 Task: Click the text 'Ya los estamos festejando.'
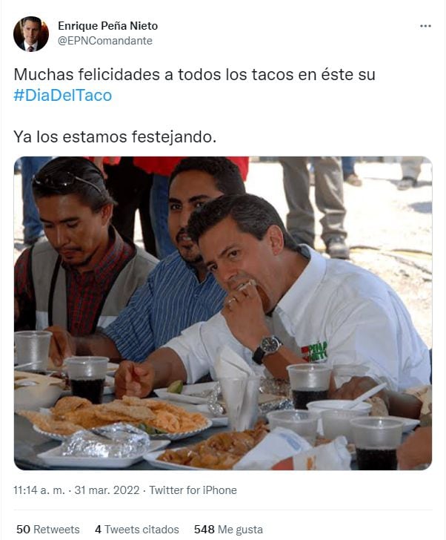coord(115,136)
